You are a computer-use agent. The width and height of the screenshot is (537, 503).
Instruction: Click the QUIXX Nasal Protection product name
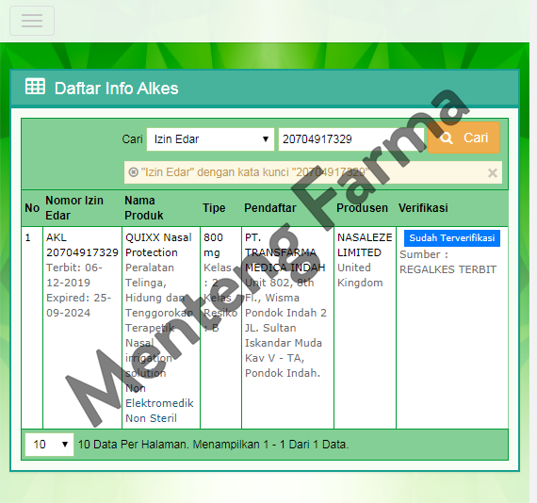(x=158, y=245)
